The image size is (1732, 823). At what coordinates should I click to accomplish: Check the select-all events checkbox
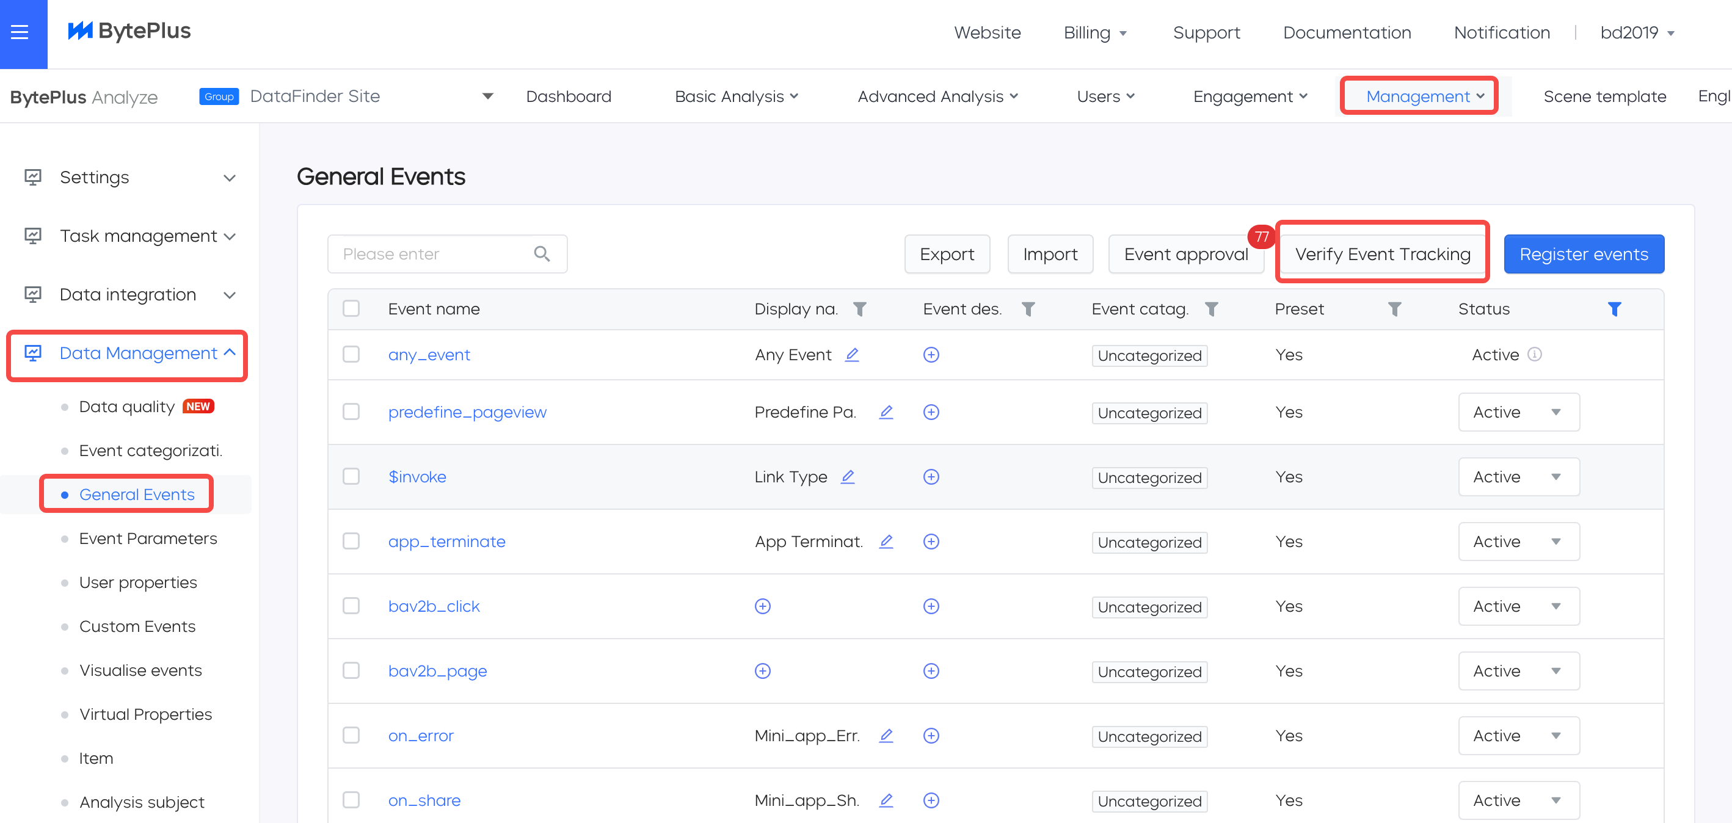[x=351, y=309]
